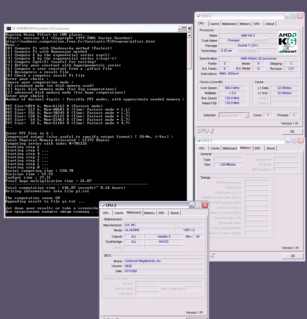Minimize the CPU-Z Memory window

click(x=287, y=141)
